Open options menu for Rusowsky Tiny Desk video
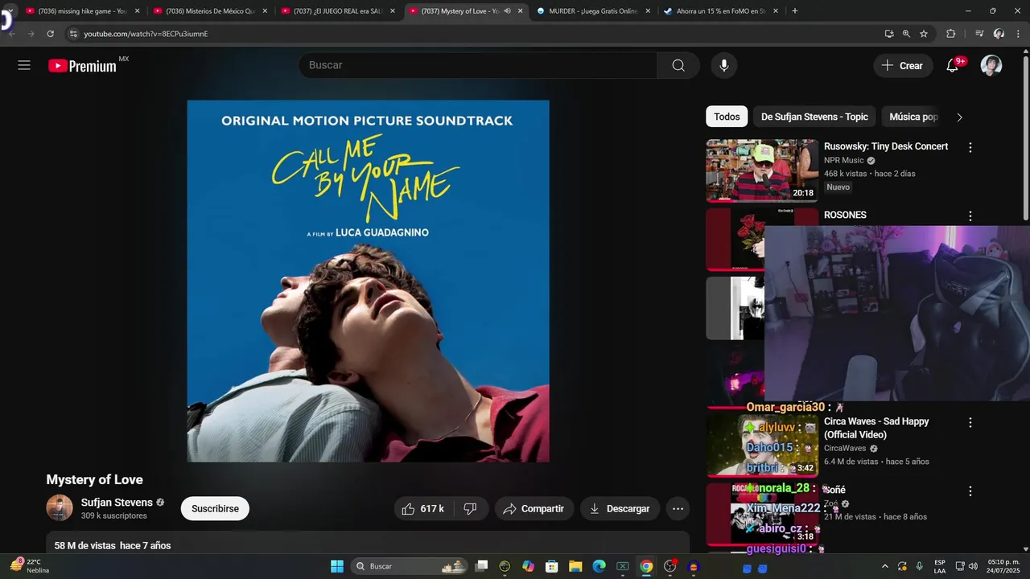 pyautogui.click(x=970, y=148)
